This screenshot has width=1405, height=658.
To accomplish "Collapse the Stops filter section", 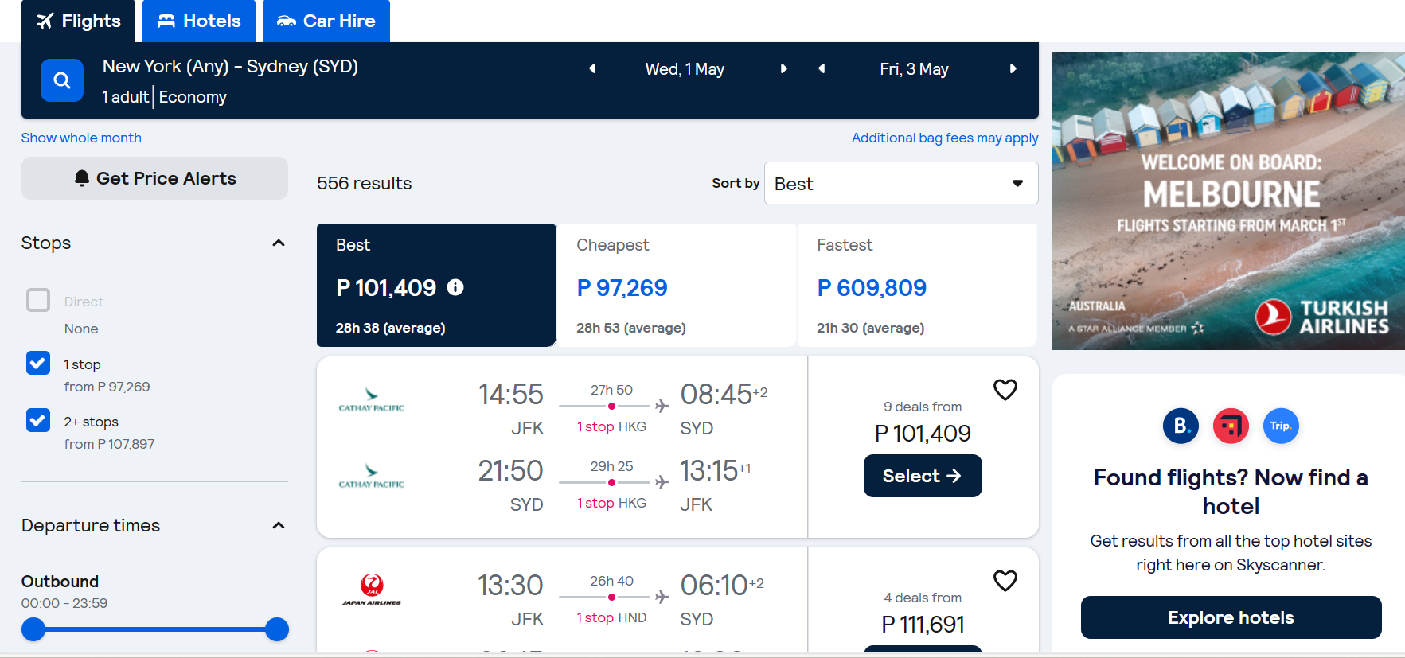I will click(x=279, y=243).
